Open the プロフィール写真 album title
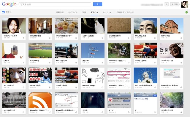The height and width of the screenshot is (117, 190). [10, 36]
